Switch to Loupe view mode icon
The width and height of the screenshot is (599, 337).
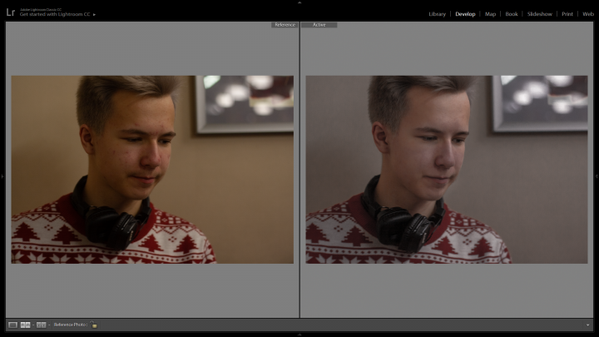point(12,325)
